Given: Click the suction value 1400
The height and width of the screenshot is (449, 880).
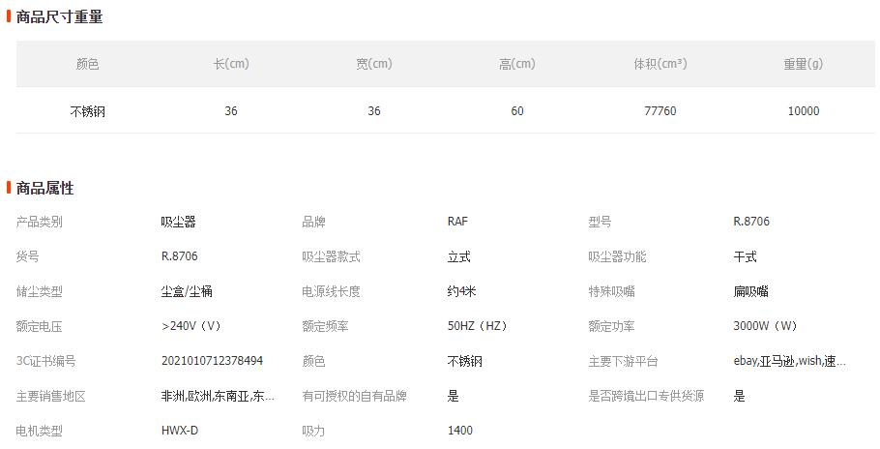Looking at the screenshot, I should (x=460, y=431).
